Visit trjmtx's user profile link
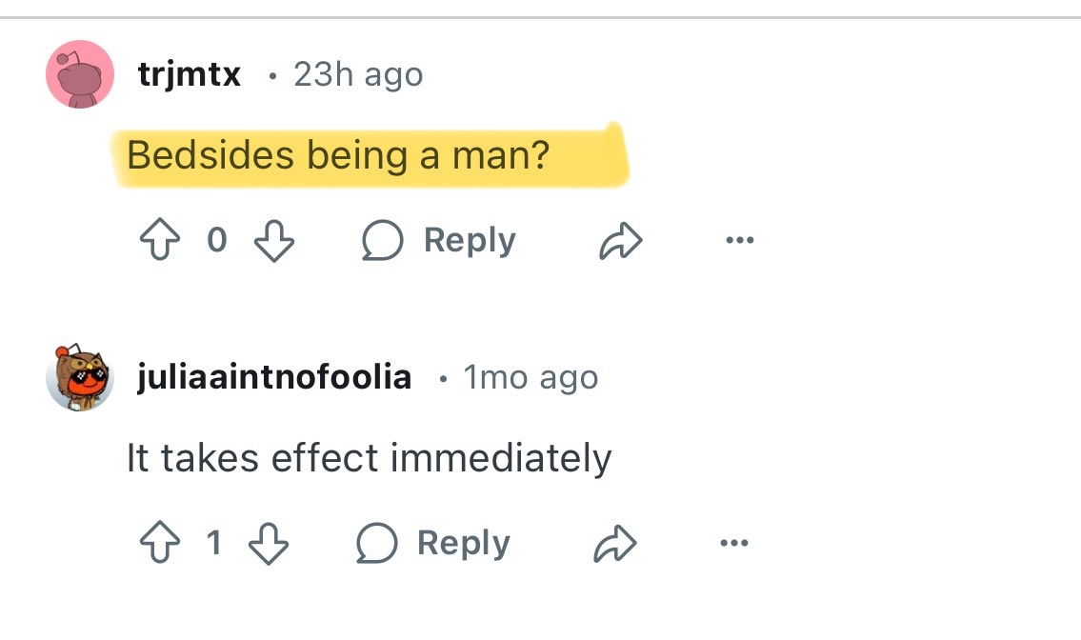Viewport: 1081px width, 640px height. tap(190, 74)
